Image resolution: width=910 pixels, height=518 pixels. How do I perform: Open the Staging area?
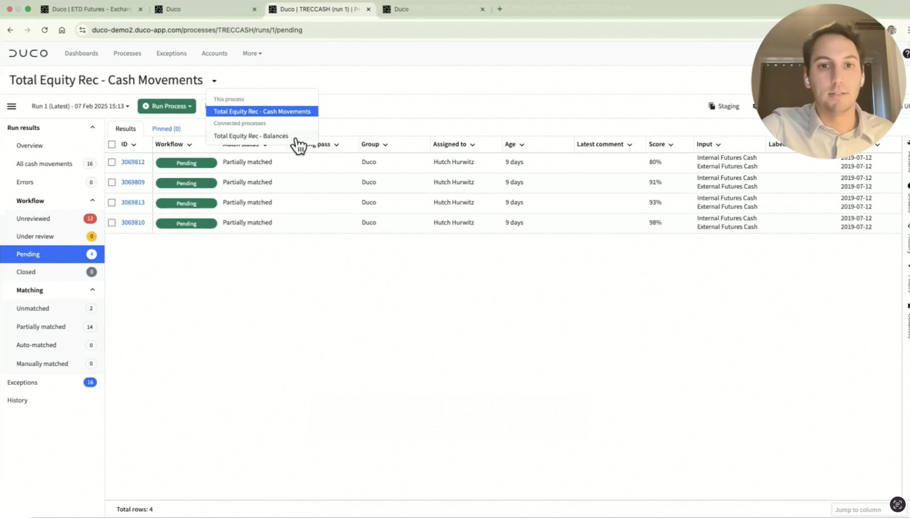point(724,106)
